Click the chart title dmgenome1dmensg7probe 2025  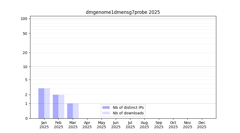tap(123, 12)
